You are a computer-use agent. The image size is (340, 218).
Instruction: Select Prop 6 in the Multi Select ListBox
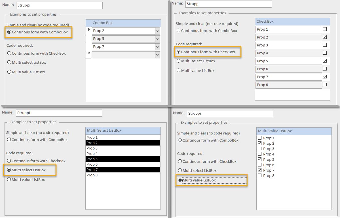click(123, 164)
